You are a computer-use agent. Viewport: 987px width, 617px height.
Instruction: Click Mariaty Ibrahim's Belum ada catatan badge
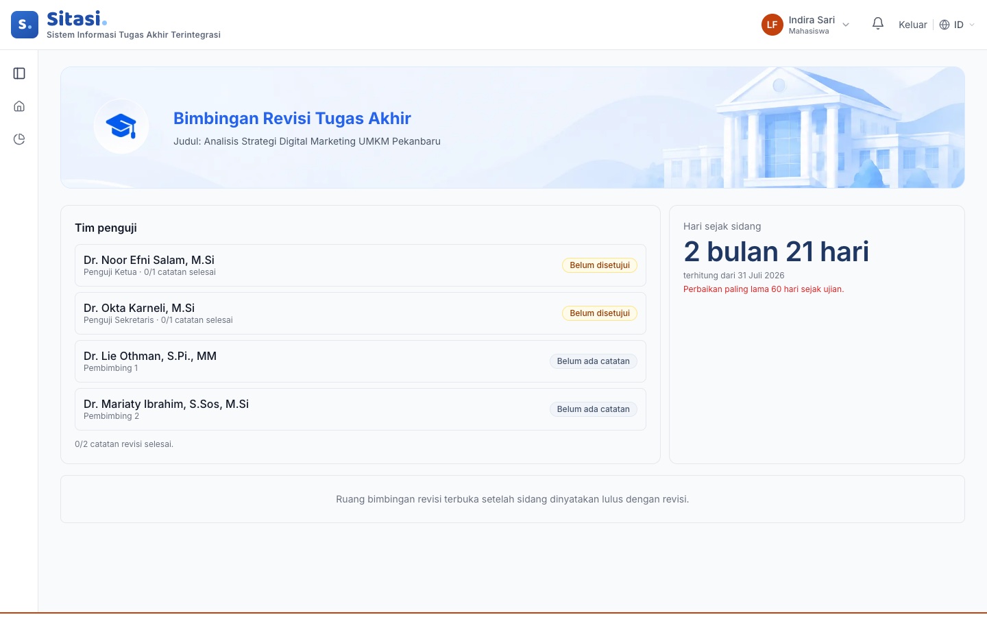pos(594,409)
